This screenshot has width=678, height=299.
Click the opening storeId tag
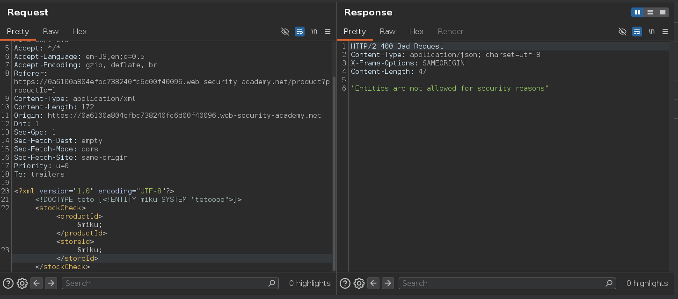[x=75, y=242]
